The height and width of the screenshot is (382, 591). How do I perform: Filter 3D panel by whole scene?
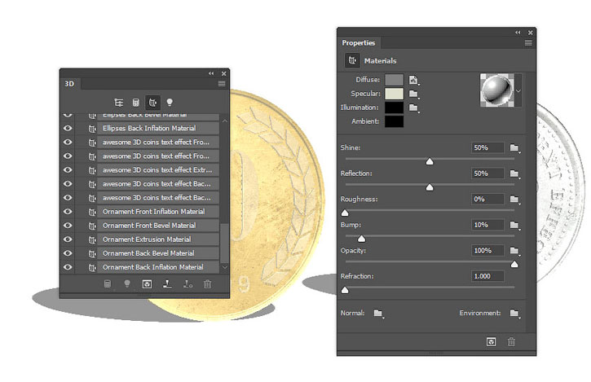[x=119, y=103]
